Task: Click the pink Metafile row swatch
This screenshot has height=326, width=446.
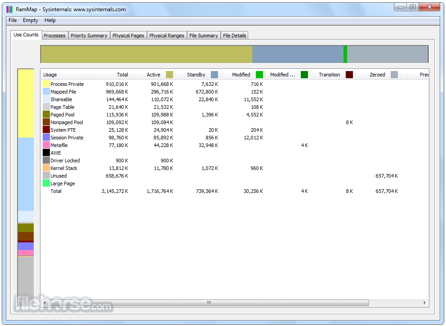Action: 46,145
